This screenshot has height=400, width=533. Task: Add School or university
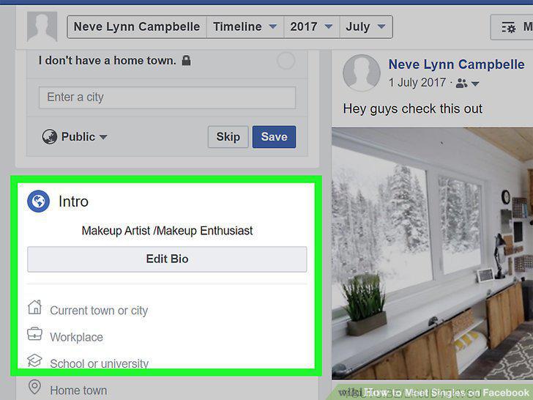100,363
